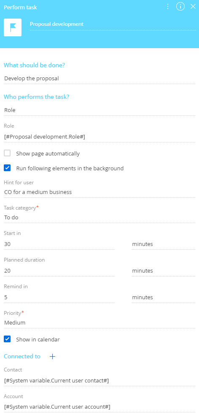The height and width of the screenshot is (415, 199).
Task: Uncheck Run following elements in background
Action: (x=7, y=168)
